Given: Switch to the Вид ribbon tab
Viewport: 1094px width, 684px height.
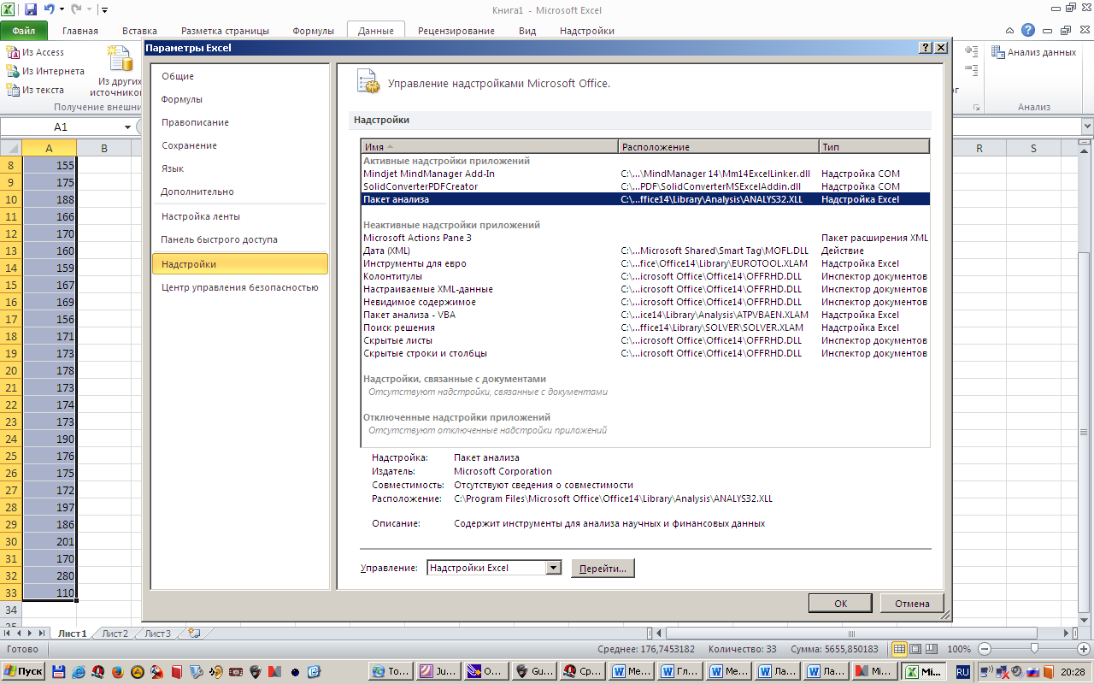Looking at the screenshot, I should pos(527,31).
